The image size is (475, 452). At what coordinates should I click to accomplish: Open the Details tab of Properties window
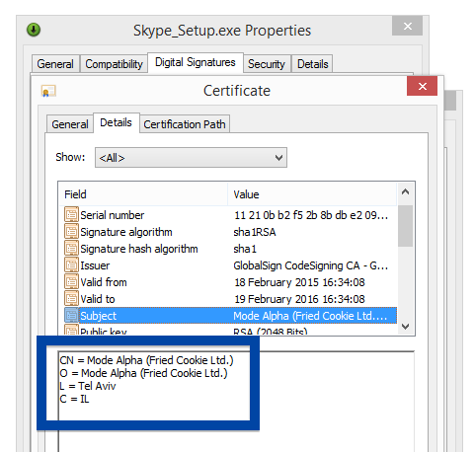pos(312,64)
